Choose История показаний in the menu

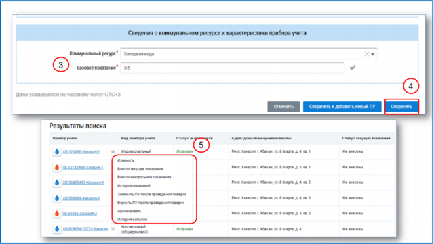pyautogui.click(x=134, y=185)
